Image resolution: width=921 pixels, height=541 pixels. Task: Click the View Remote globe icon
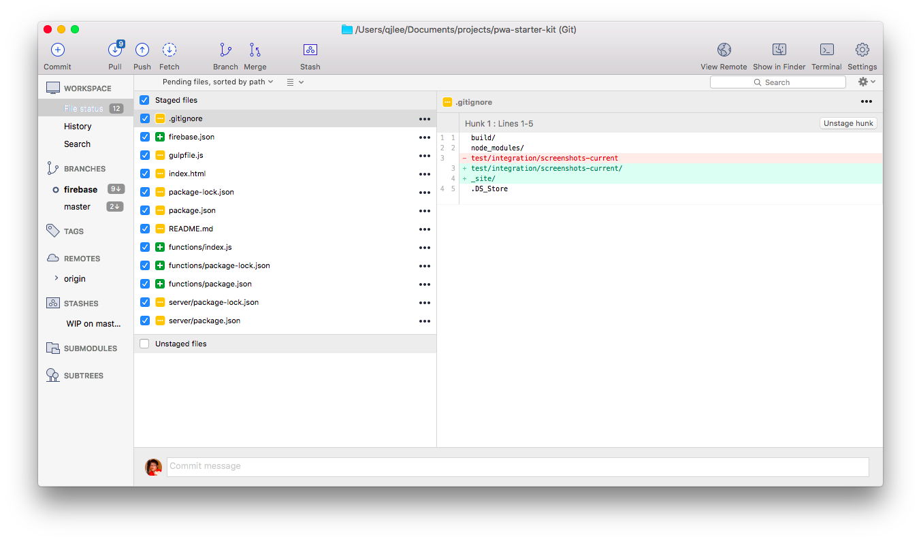click(724, 50)
